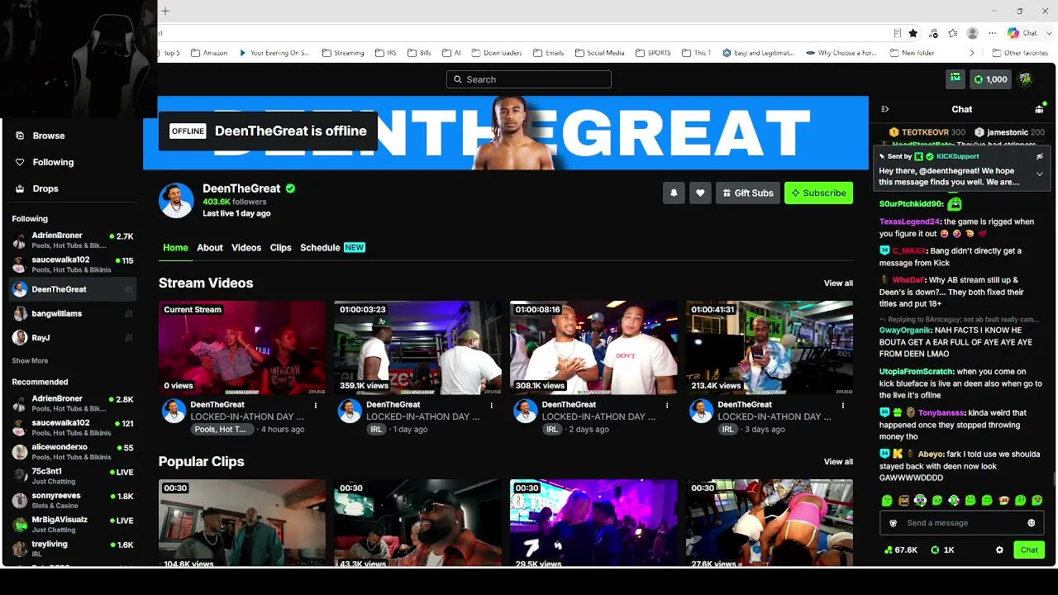Open the emote picker smiley

[1031, 523]
